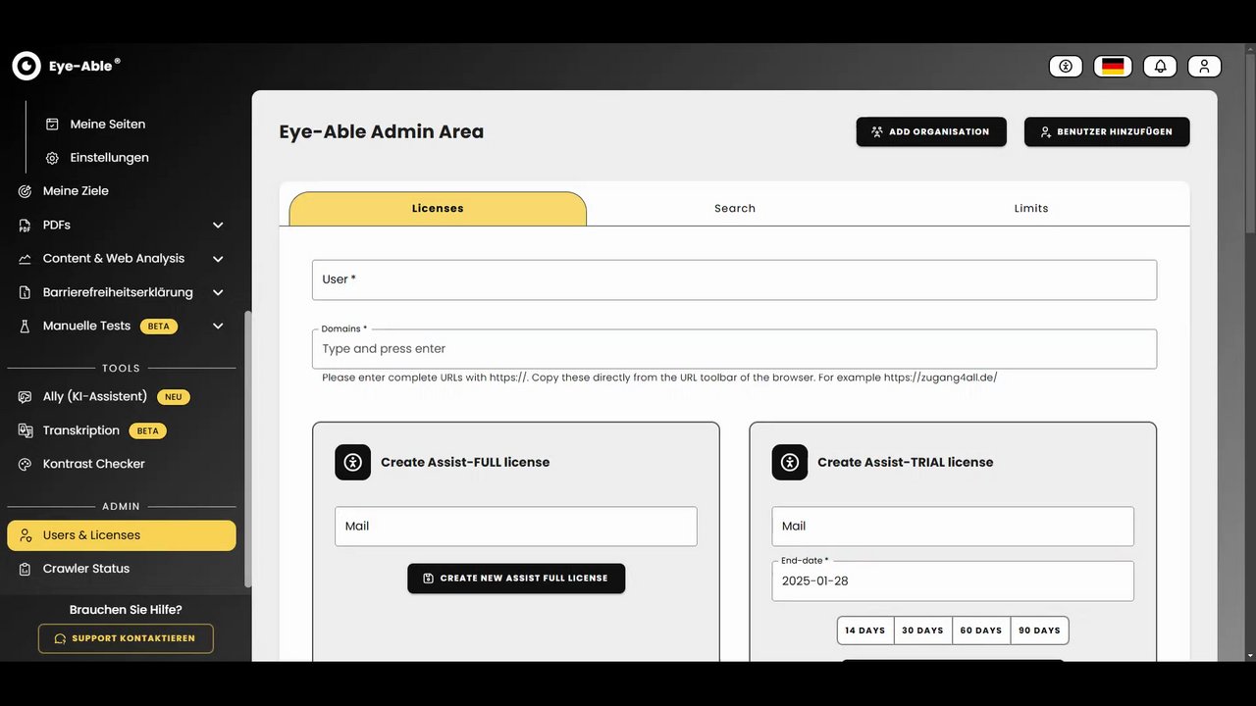
Task: Click the Users & Licenses people icon
Action: tap(26, 535)
